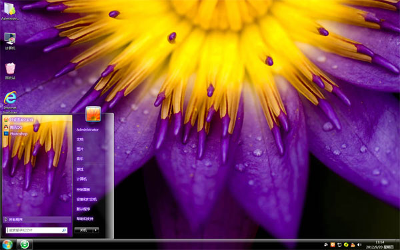Click the white network people tray icon
The width and height of the screenshot is (400, 250).
pyautogui.click(x=326, y=245)
